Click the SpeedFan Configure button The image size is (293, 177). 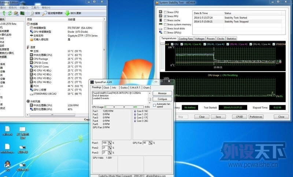(162, 99)
